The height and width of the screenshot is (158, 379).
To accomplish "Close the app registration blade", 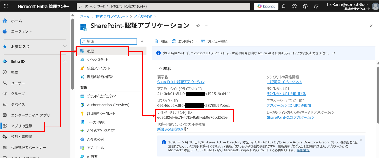I will point(371,26).
